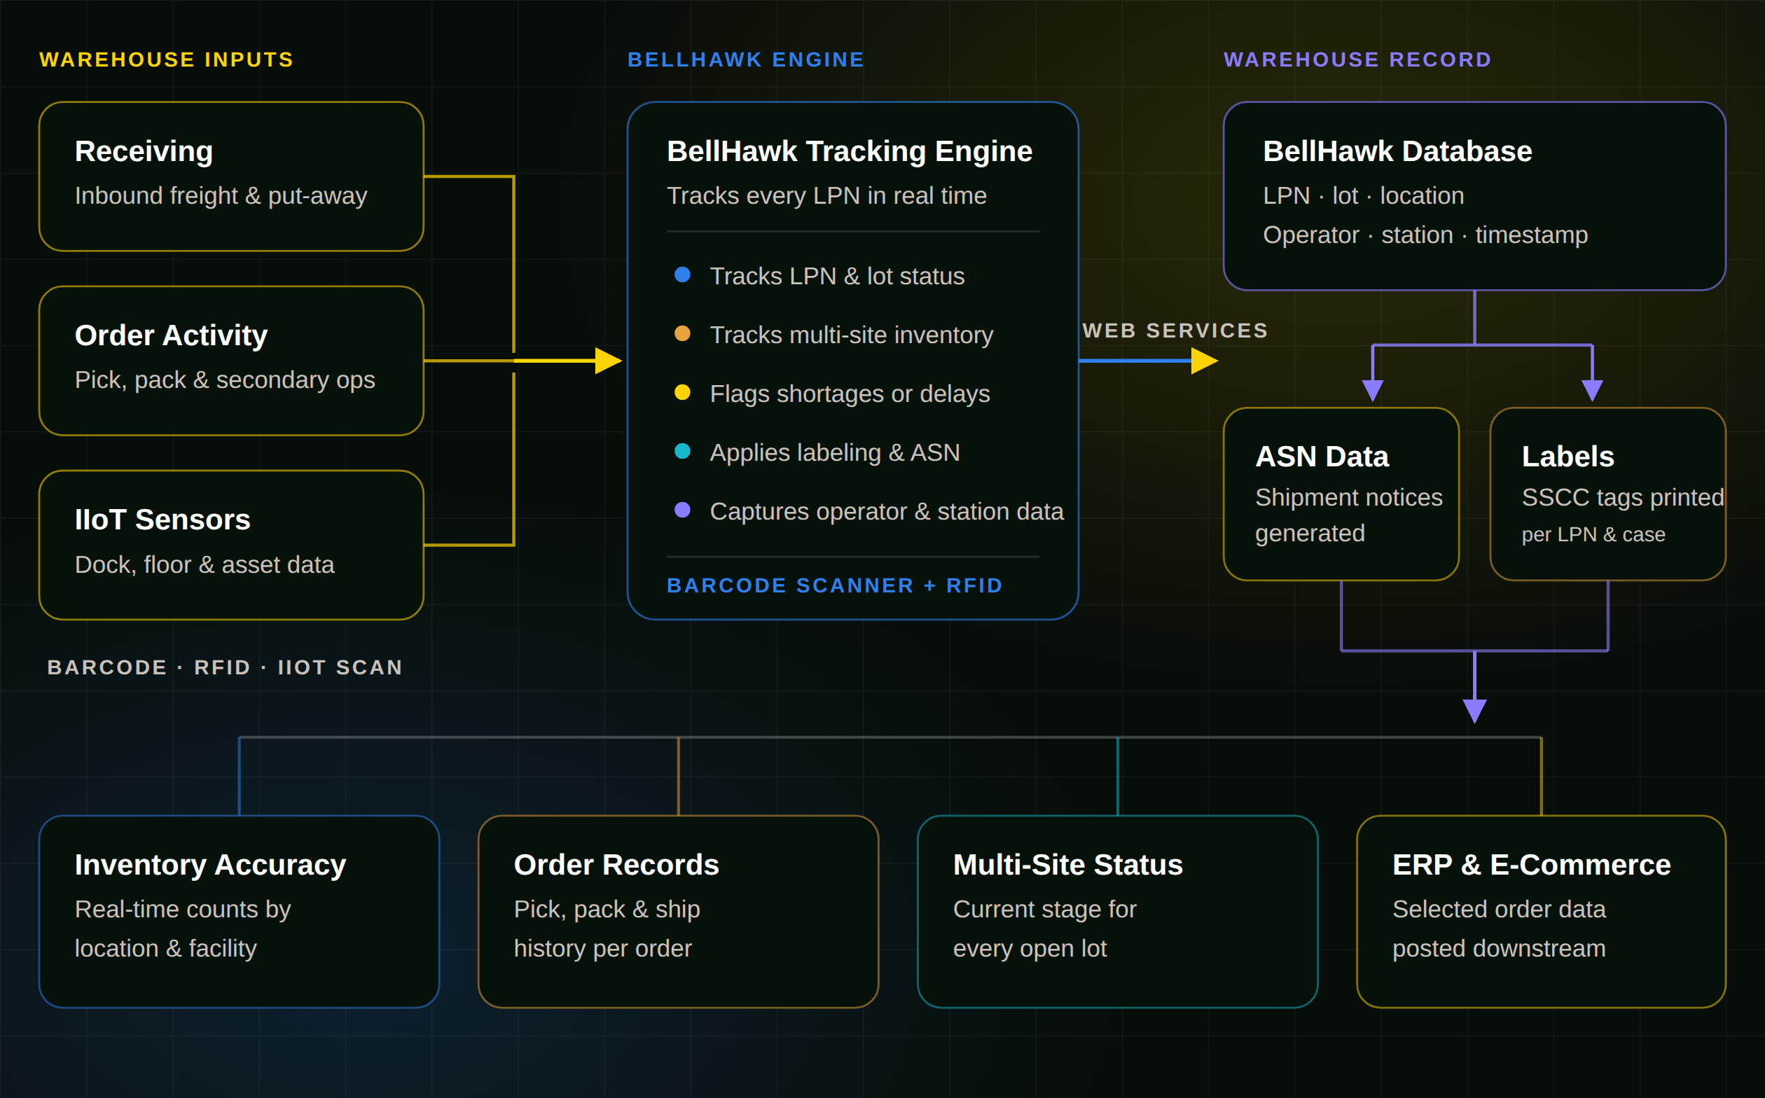The width and height of the screenshot is (1765, 1098).
Task: Click 'Shipment notices generated' text
Action: click(1349, 515)
